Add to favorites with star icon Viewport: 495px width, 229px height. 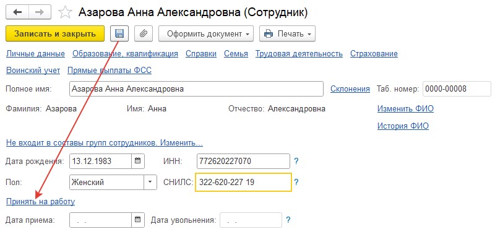(65, 12)
